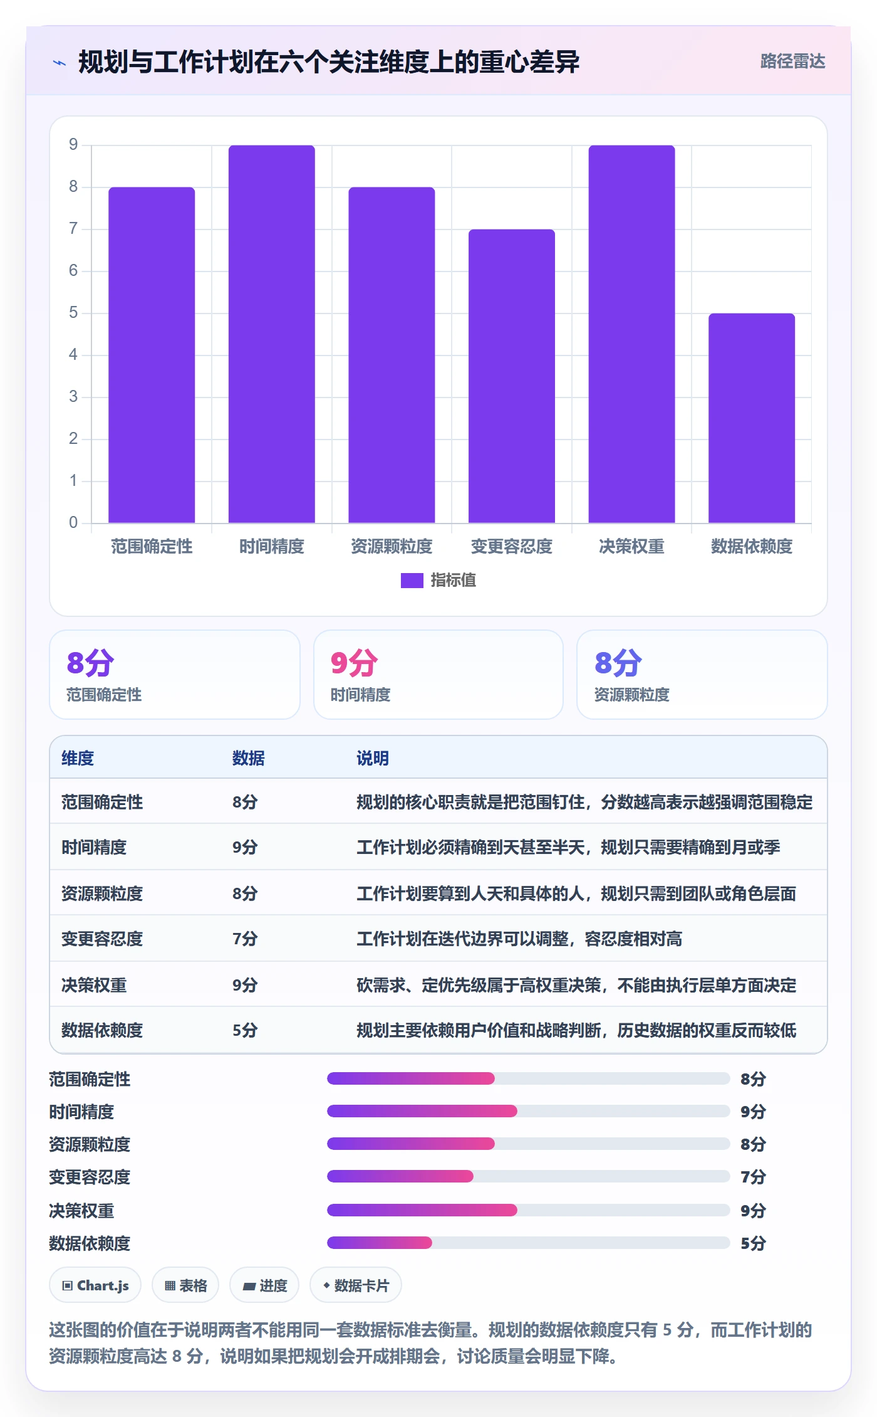Click the 决策权重 bar in the chart

tap(631, 334)
